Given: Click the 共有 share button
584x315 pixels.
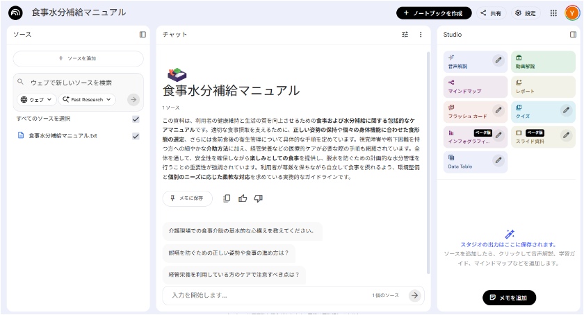Looking at the screenshot, I should pyautogui.click(x=491, y=12).
